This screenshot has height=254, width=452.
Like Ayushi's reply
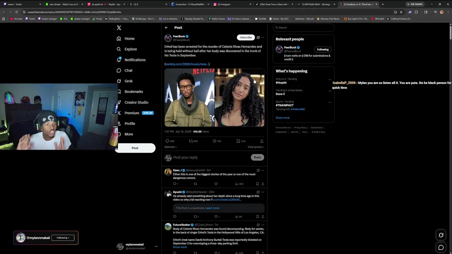(217, 217)
